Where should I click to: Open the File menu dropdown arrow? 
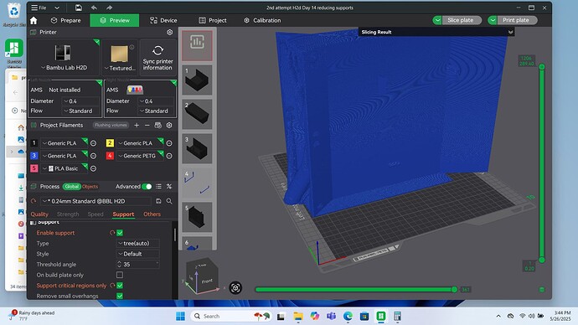(x=57, y=8)
